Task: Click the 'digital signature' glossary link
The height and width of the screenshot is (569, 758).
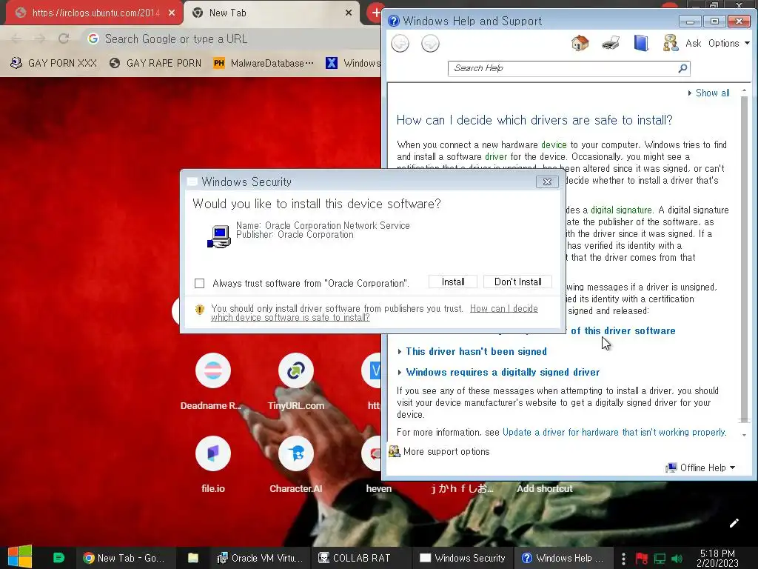Action: coord(621,210)
